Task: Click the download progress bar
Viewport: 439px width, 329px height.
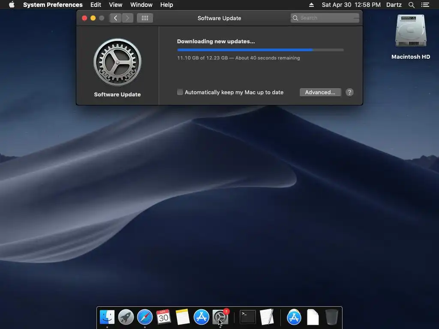Action: point(260,50)
